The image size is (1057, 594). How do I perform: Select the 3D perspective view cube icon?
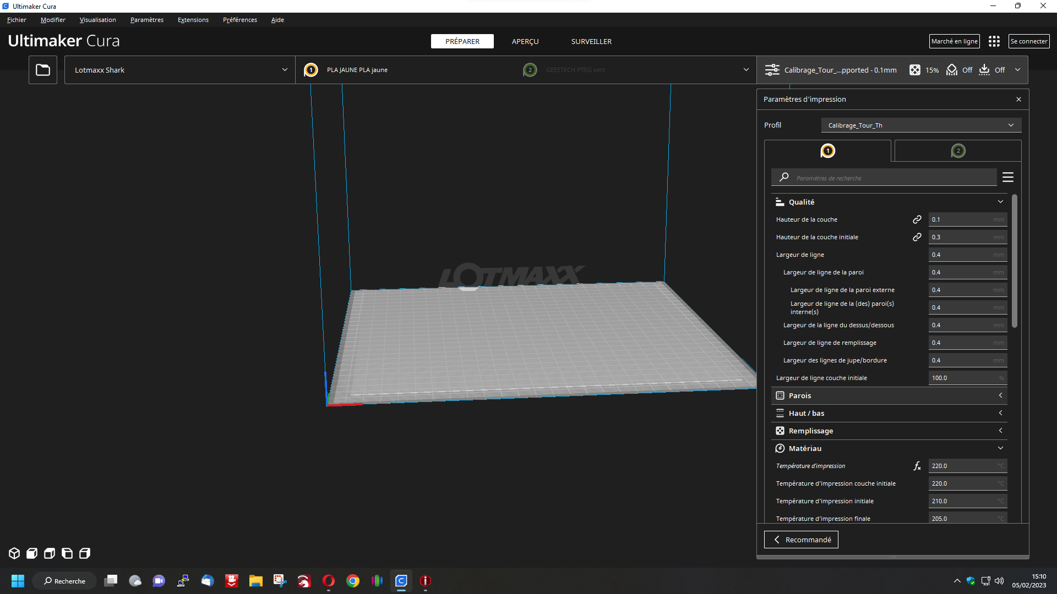tap(14, 553)
